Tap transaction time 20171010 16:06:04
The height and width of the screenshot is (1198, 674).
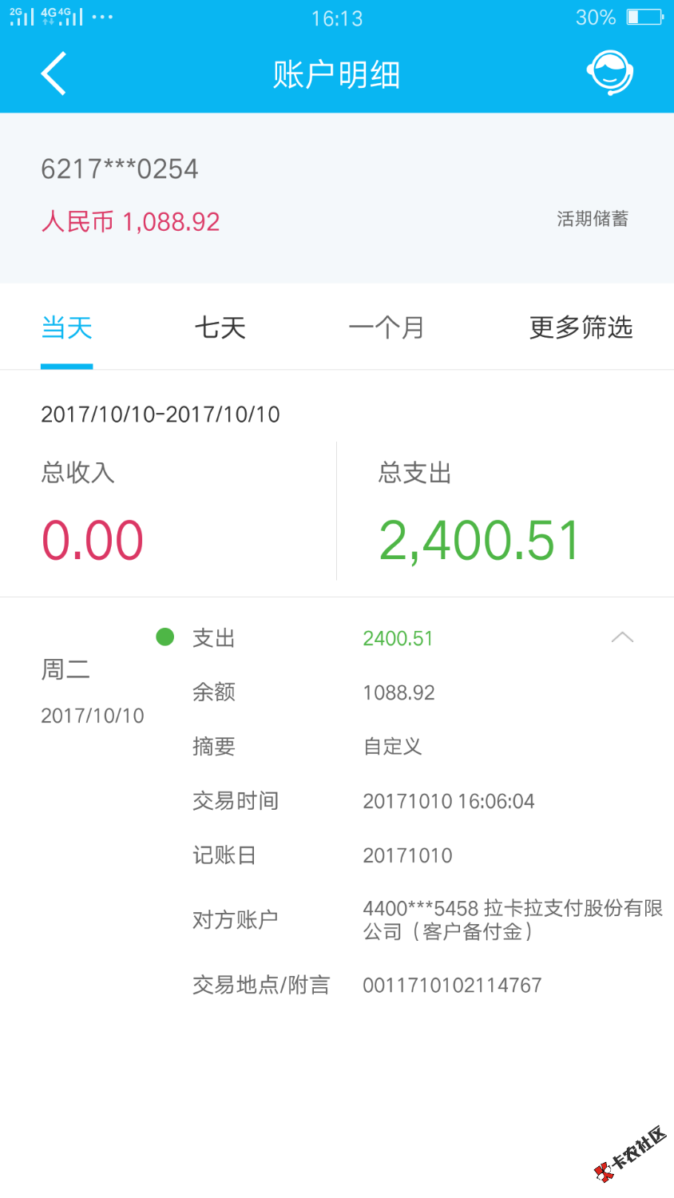449,801
